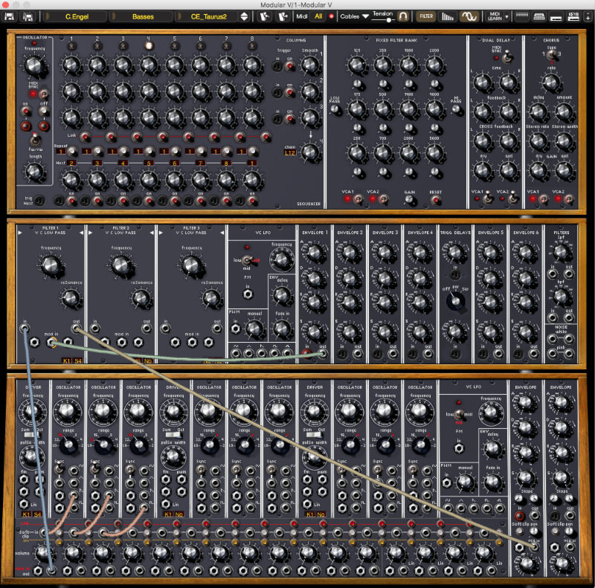Click the export preset icon
The image size is (595, 588).
(283, 16)
